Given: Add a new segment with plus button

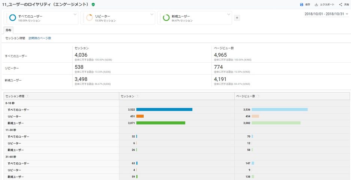Looking at the screenshot, I should pos(237,18).
